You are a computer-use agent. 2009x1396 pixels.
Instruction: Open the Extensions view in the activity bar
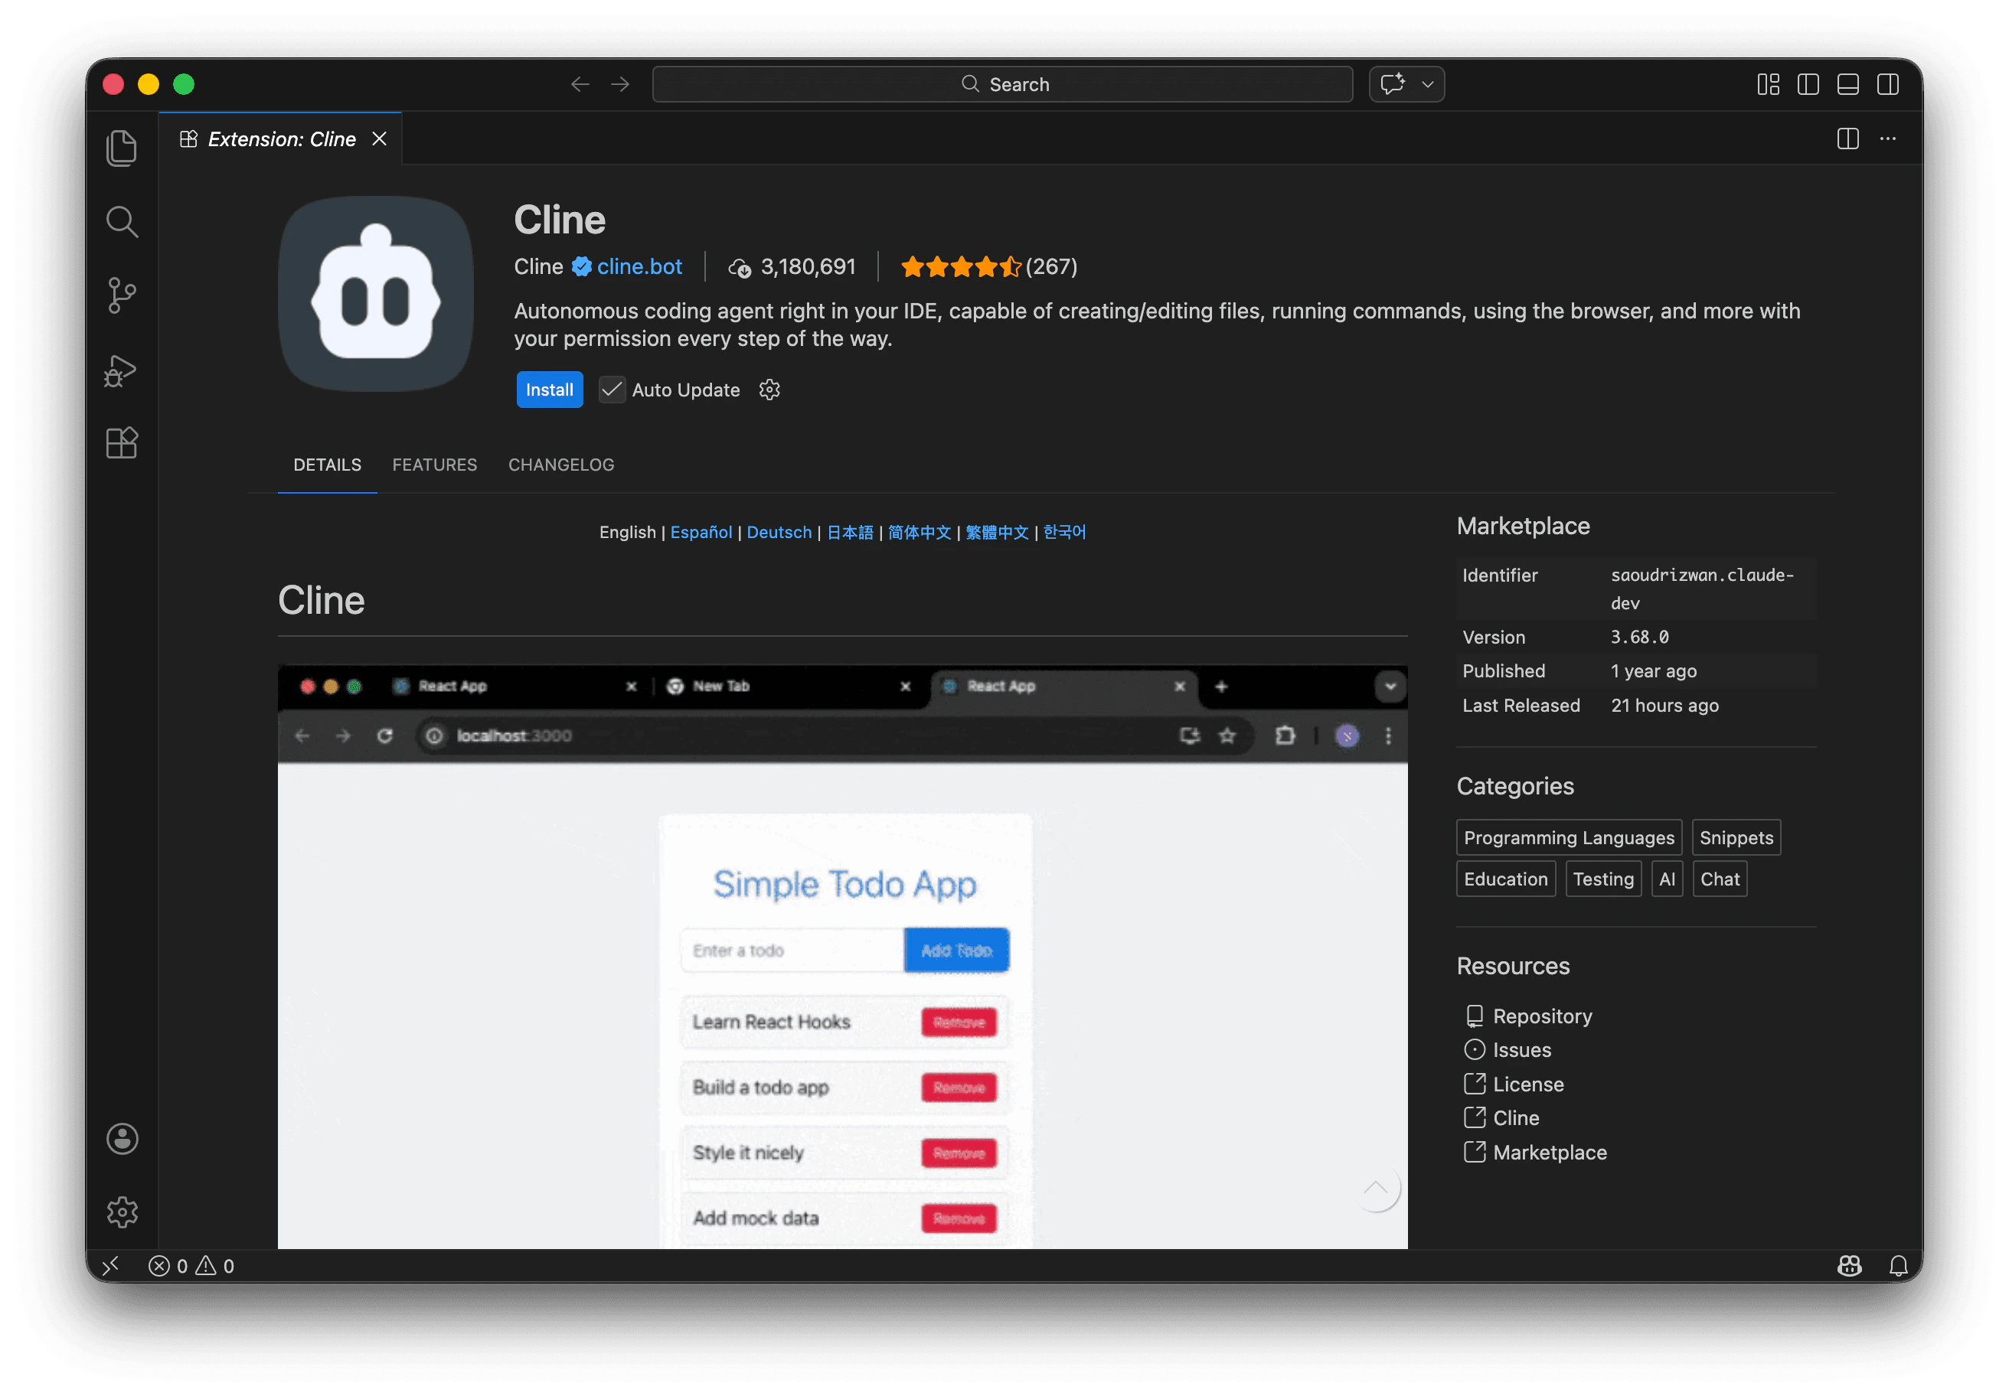click(x=122, y=442)
